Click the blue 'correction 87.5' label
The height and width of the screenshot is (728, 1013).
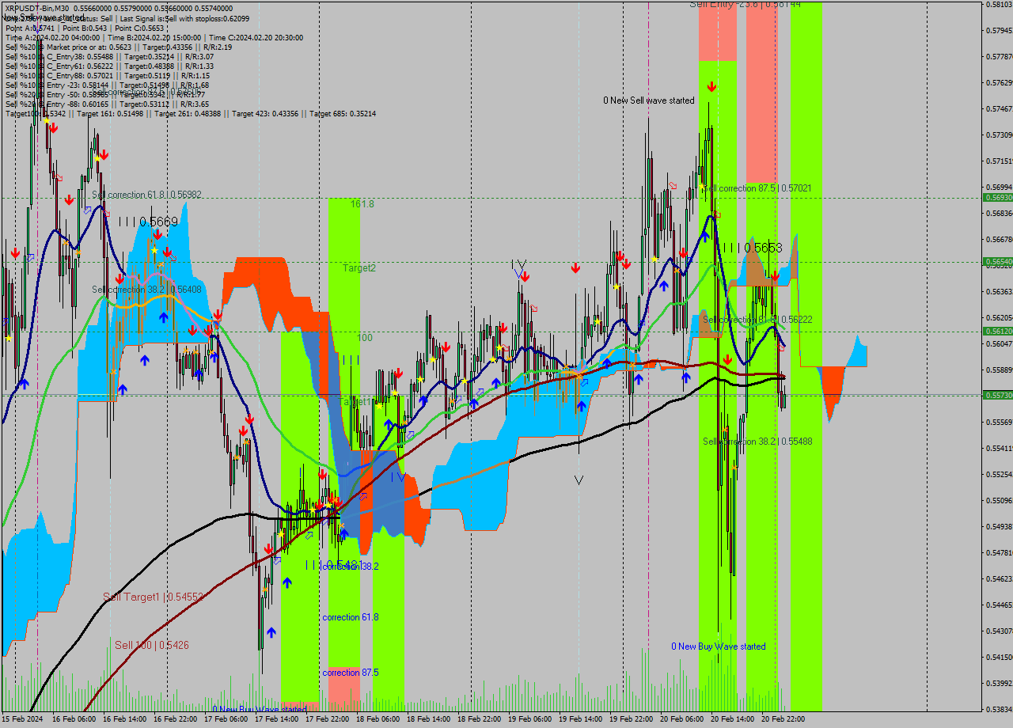pos(351,673)
